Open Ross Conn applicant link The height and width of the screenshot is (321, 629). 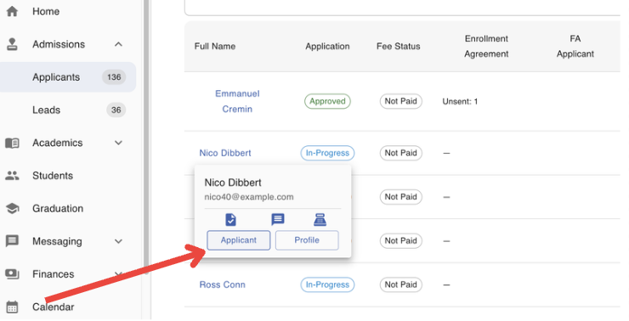[x=222, y=284]
